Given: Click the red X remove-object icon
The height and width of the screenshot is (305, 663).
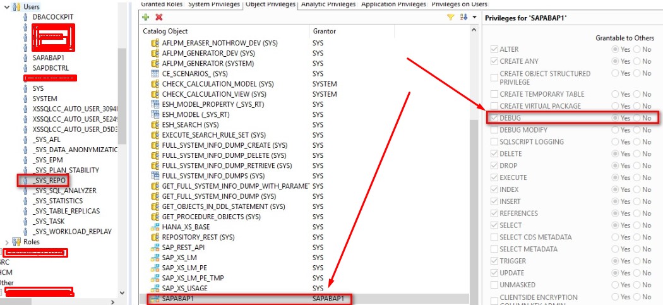Looking at the screenshot, I should click(x=158, y=18).
